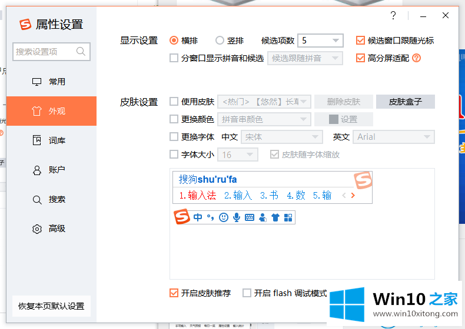The image size is (465, 329).
Task: Click the color 设置 button
Action: [344, 119]
